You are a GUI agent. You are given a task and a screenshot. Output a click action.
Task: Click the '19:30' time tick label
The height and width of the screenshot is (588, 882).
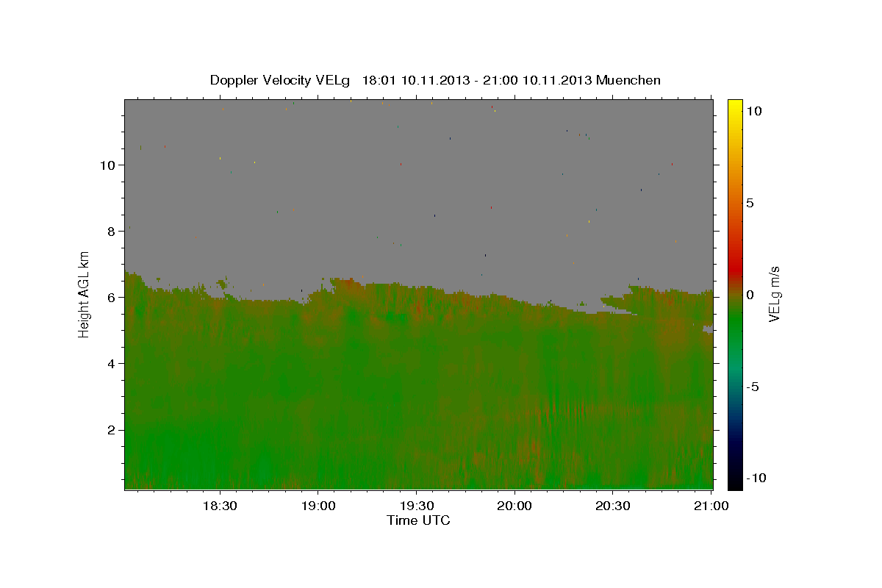[416, 506]
